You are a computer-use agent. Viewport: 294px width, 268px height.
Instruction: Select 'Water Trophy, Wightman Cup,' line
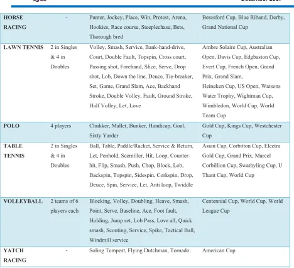[x=237, y=96]
